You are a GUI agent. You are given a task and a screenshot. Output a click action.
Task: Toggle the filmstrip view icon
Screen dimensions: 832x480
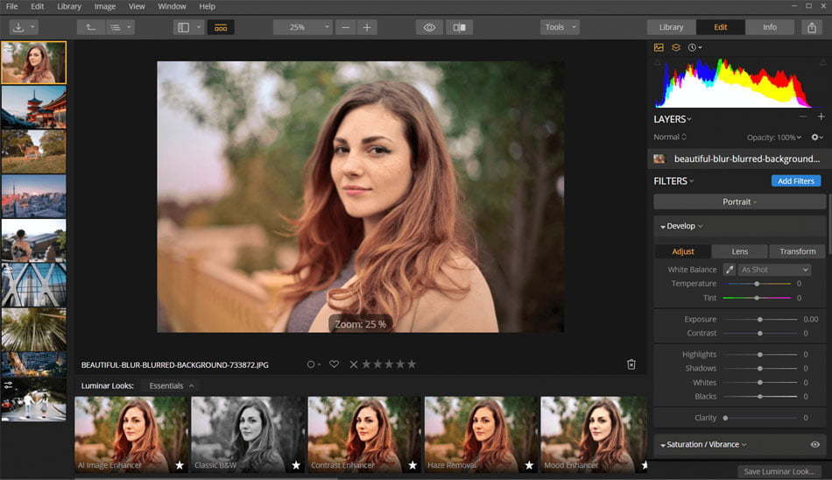221,28
